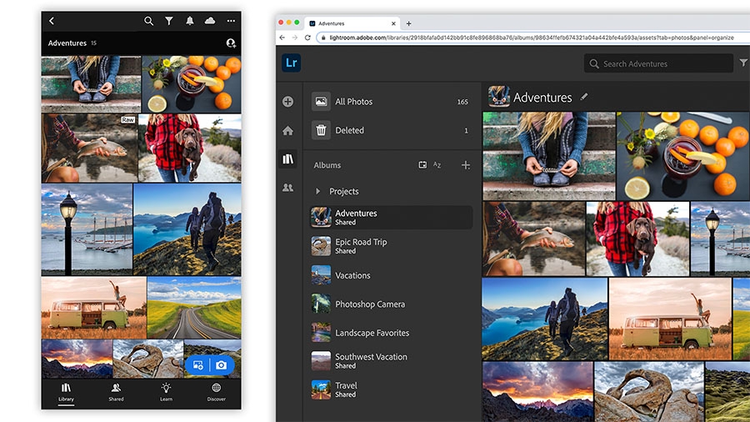Click the plus to create new album
This screenshot has width=750, height=422.
click(465, 165)
